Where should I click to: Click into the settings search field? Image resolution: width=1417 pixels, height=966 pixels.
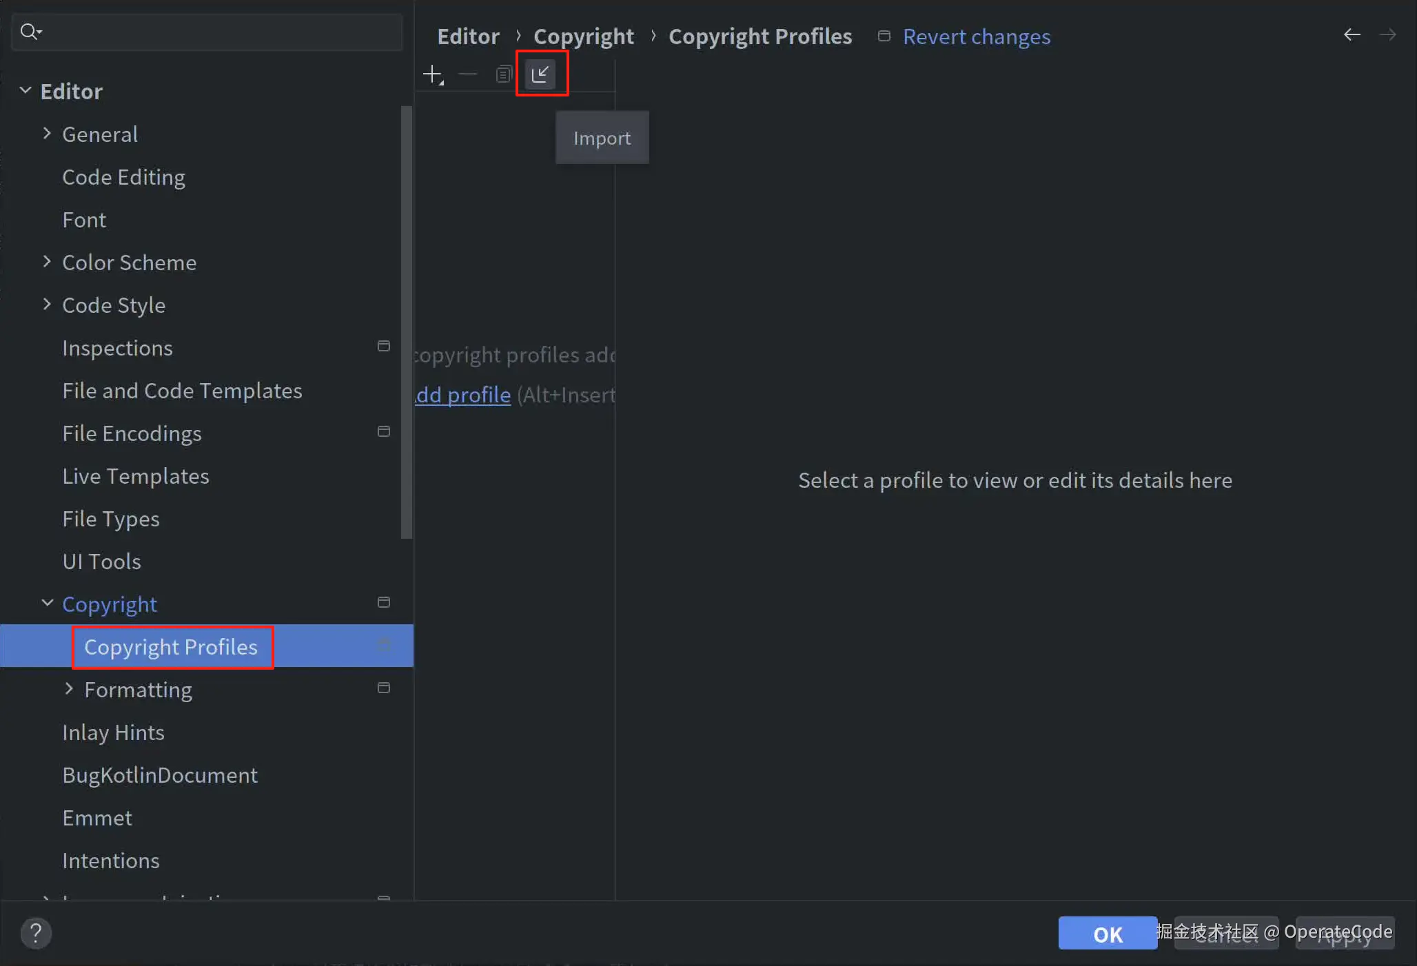[x=221, y=32]
